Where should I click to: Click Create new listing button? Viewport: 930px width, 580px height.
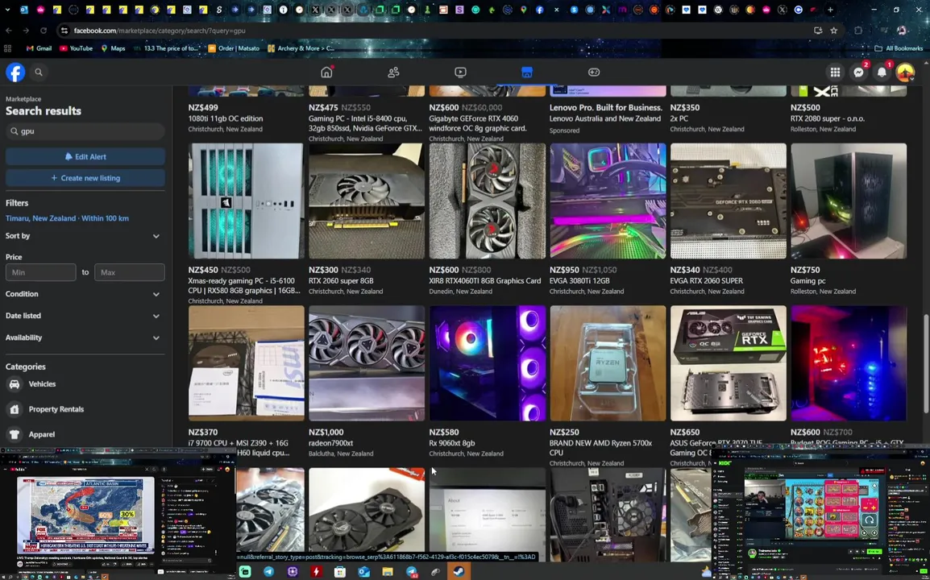85,178
